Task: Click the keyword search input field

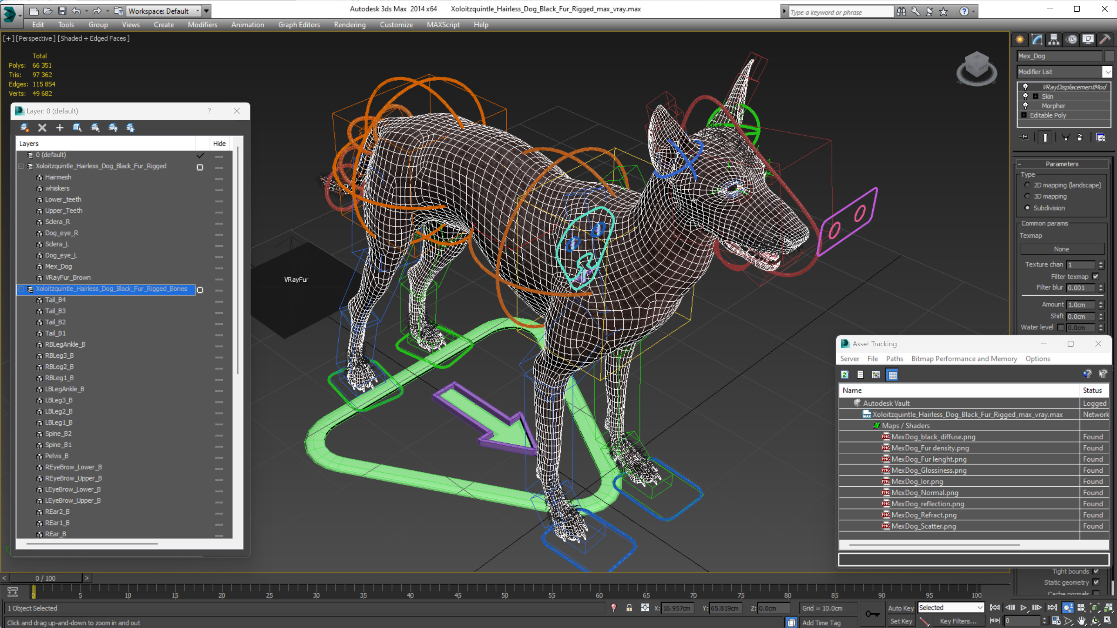Action: click(x=841, y=12)
